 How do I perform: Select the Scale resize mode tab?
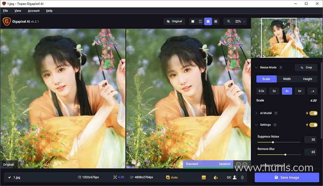(266, 79)
